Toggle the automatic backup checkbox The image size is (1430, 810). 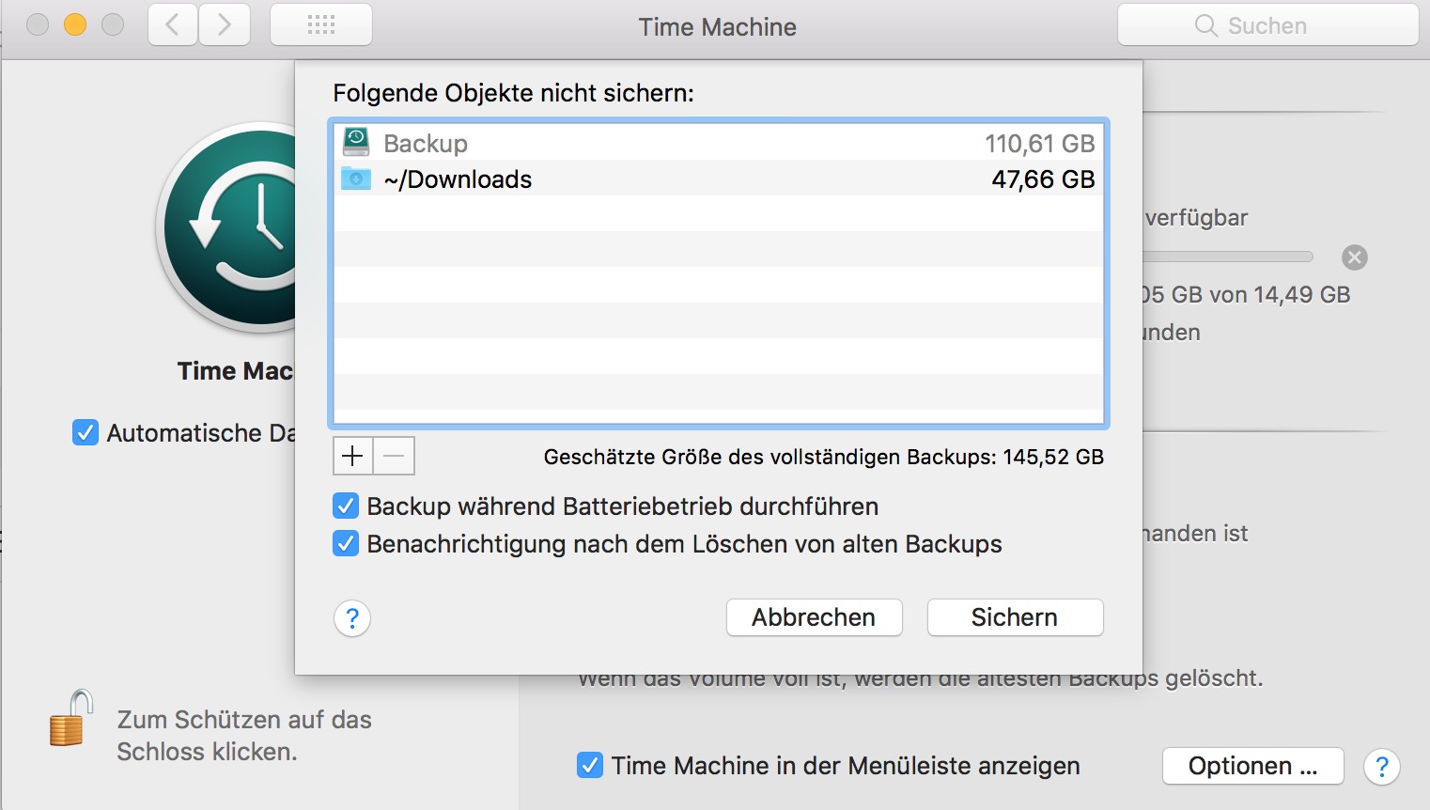pos(85,433)
